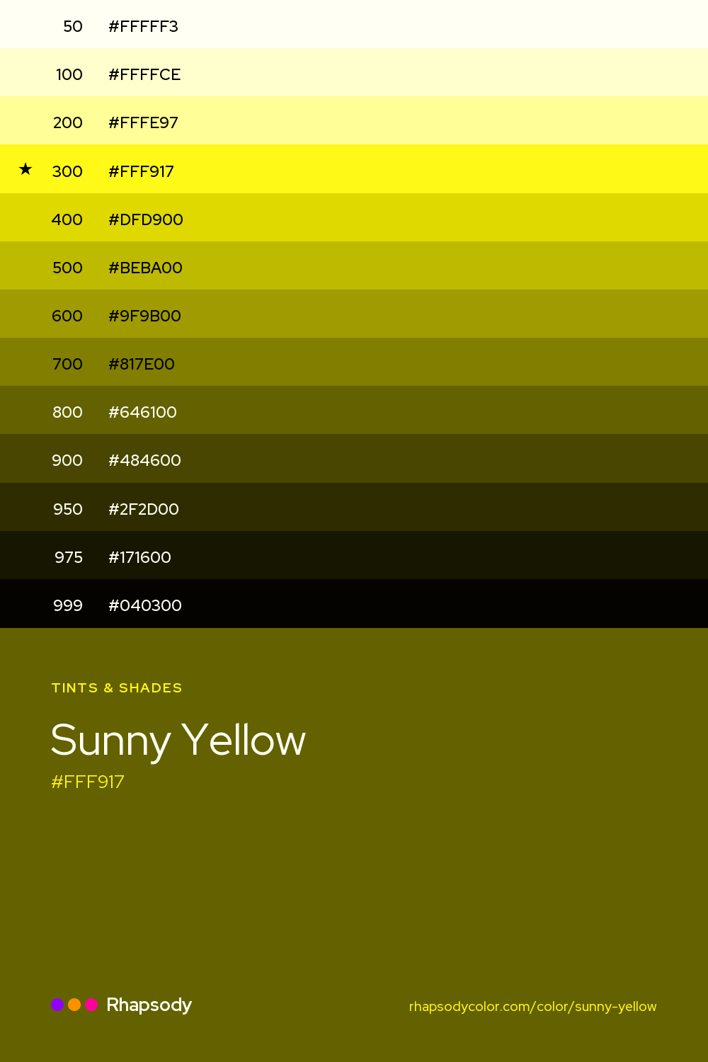708x1062 pixels.
Task: Click the hex text #BEBA00
Action: 145,268
